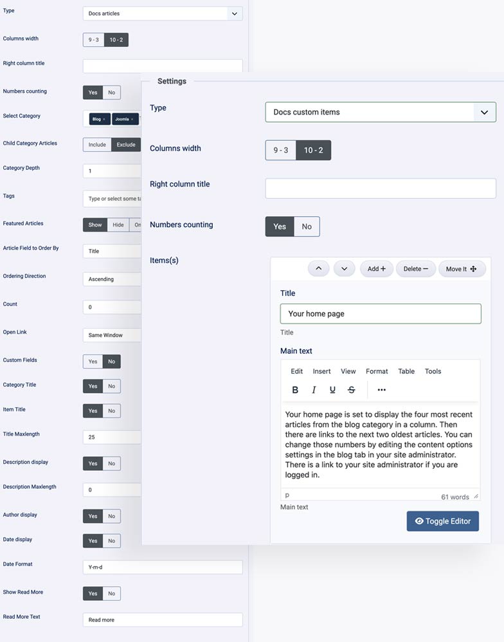Viewport: 504px width, 642px height.
Task: Disable Numbers counting
Action: point(306,226)
